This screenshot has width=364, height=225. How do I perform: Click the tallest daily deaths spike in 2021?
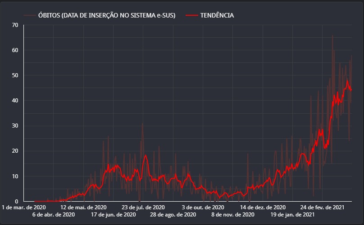click(x=332, y=36)
